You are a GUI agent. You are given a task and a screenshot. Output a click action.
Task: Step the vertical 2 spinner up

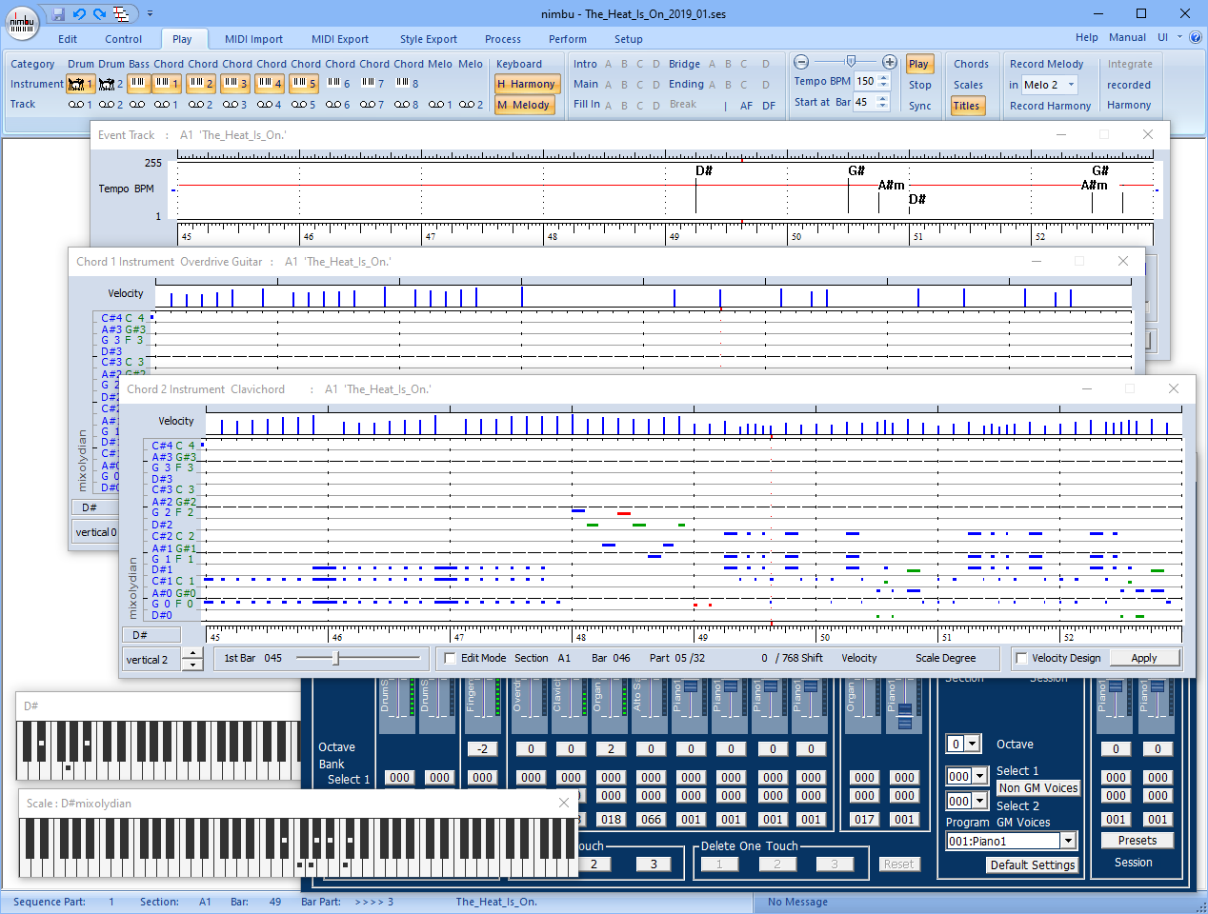point(192,654)
